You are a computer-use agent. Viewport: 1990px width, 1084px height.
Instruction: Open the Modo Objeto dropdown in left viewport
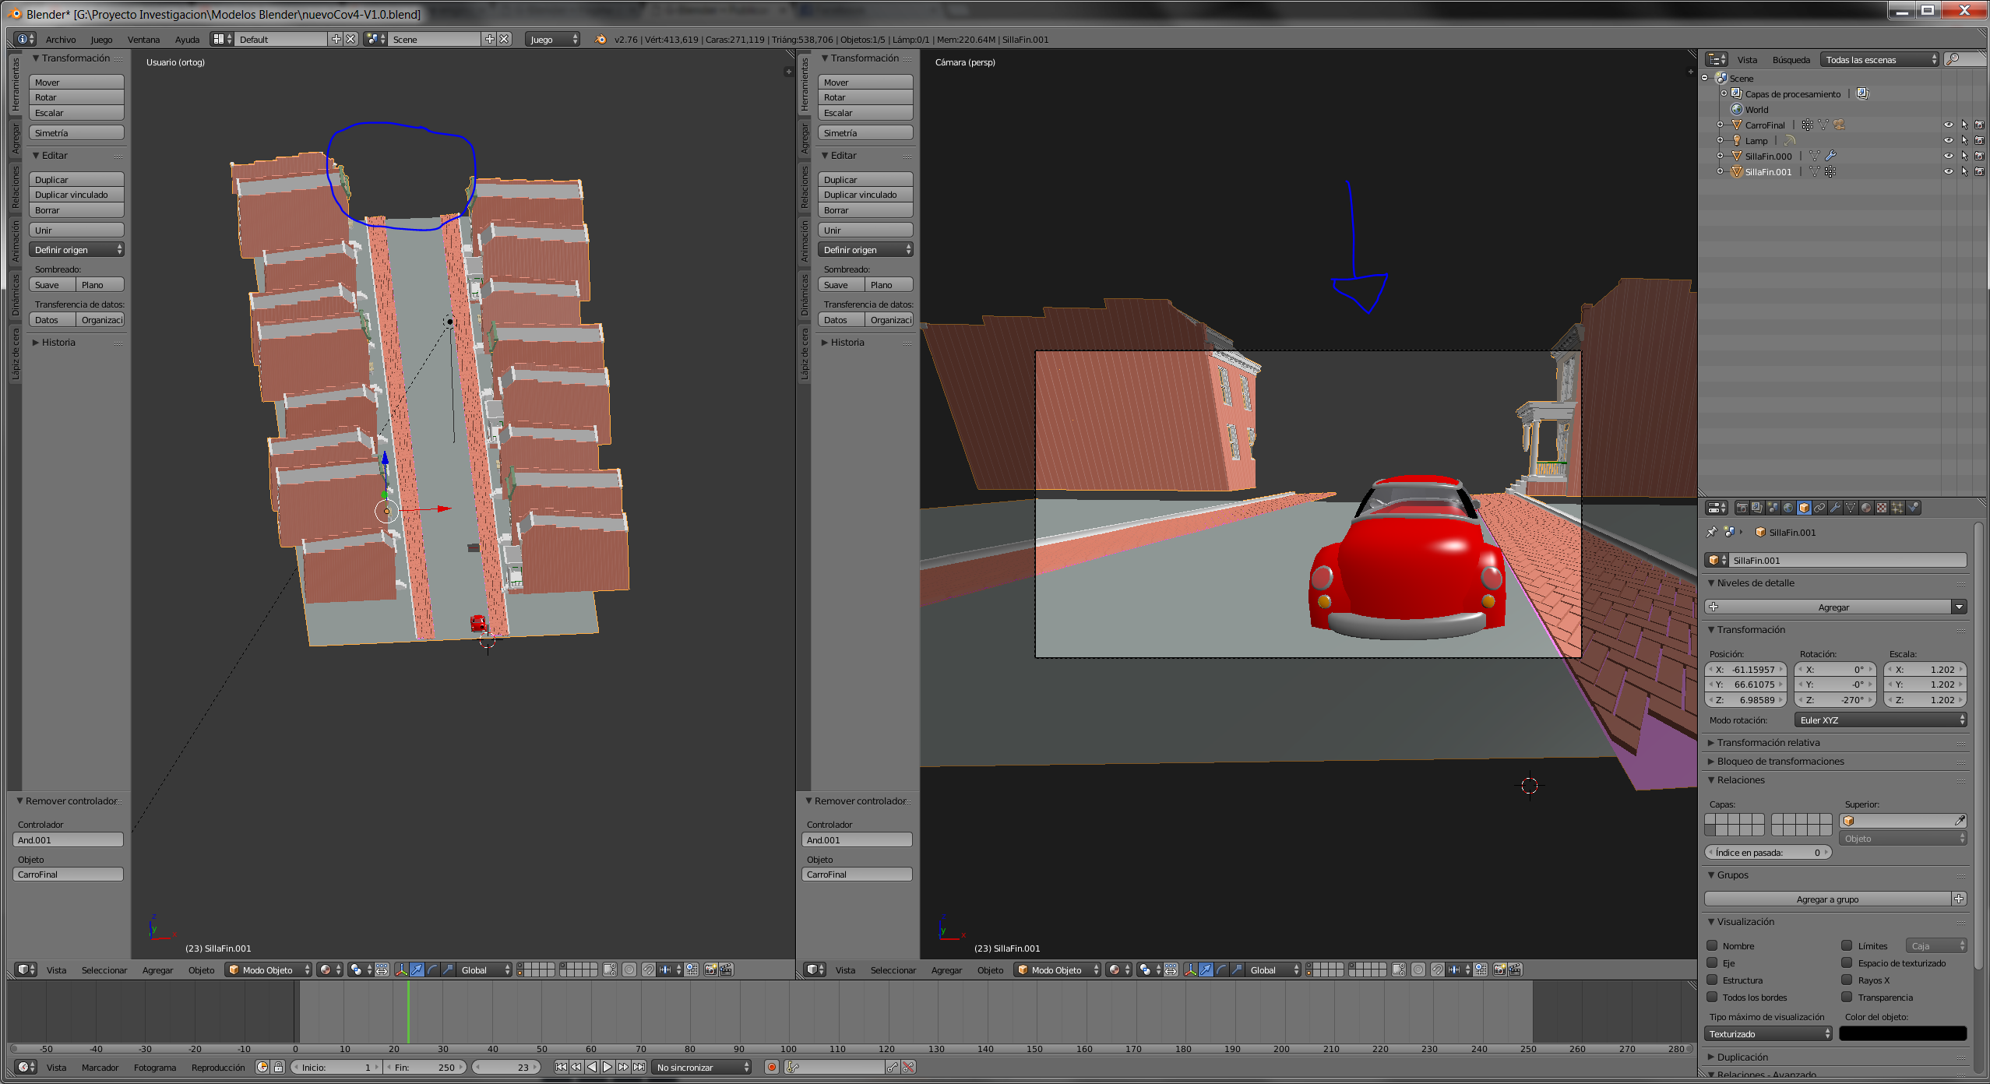click(x=269, y=970)
